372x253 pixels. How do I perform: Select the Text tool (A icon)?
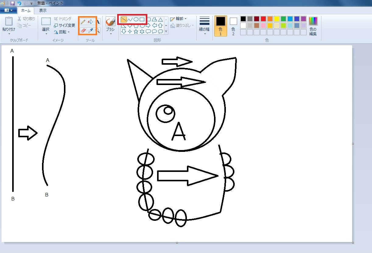coord(98,22)
